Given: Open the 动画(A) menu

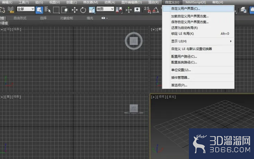Looking at the screenshot, I should tap(110, 2).
